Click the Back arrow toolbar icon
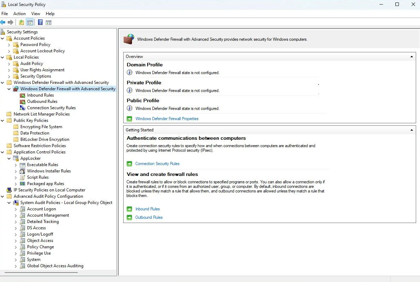 [x=3, y=22]
